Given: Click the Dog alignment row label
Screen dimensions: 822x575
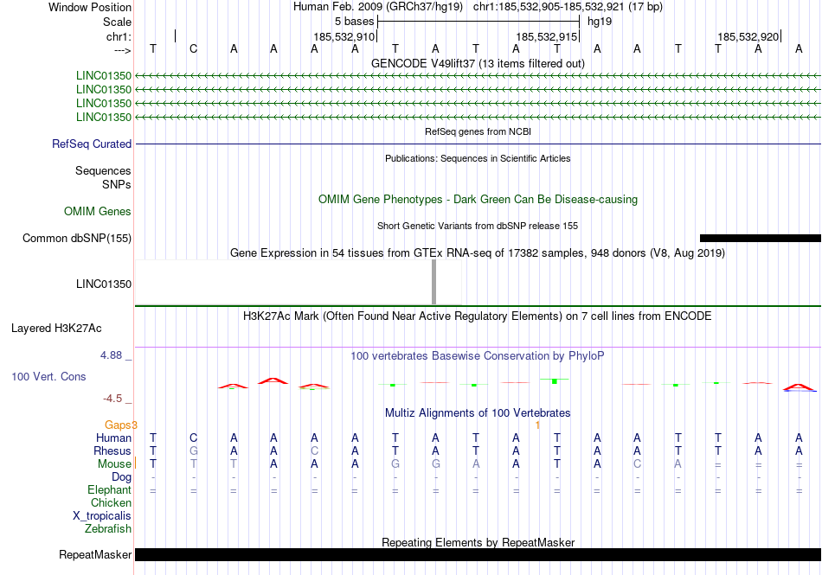Looking at the screenshot, I should pyautogui.click(x=121, y=477).
